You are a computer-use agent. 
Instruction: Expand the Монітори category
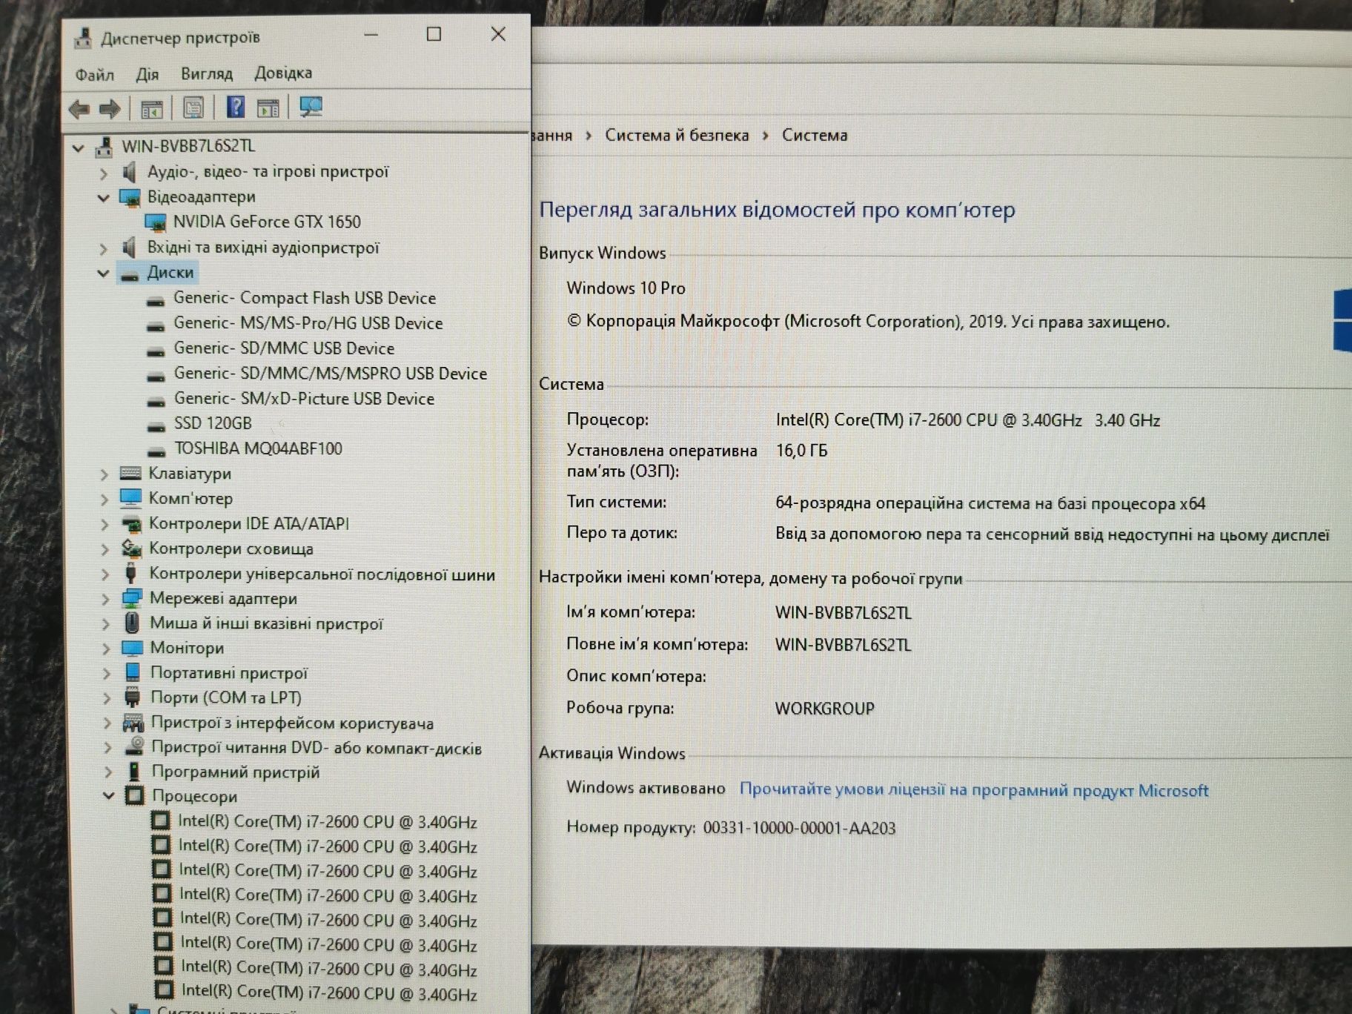pos(106,649)
